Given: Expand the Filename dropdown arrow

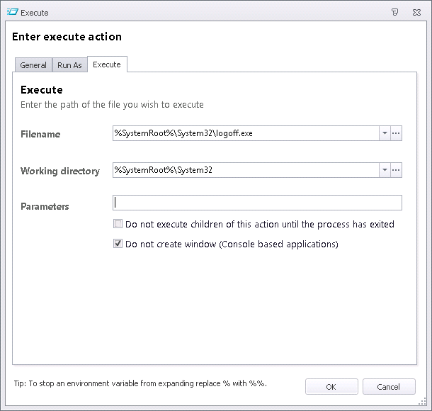Looking at the screenshot, I should point(385,133).
